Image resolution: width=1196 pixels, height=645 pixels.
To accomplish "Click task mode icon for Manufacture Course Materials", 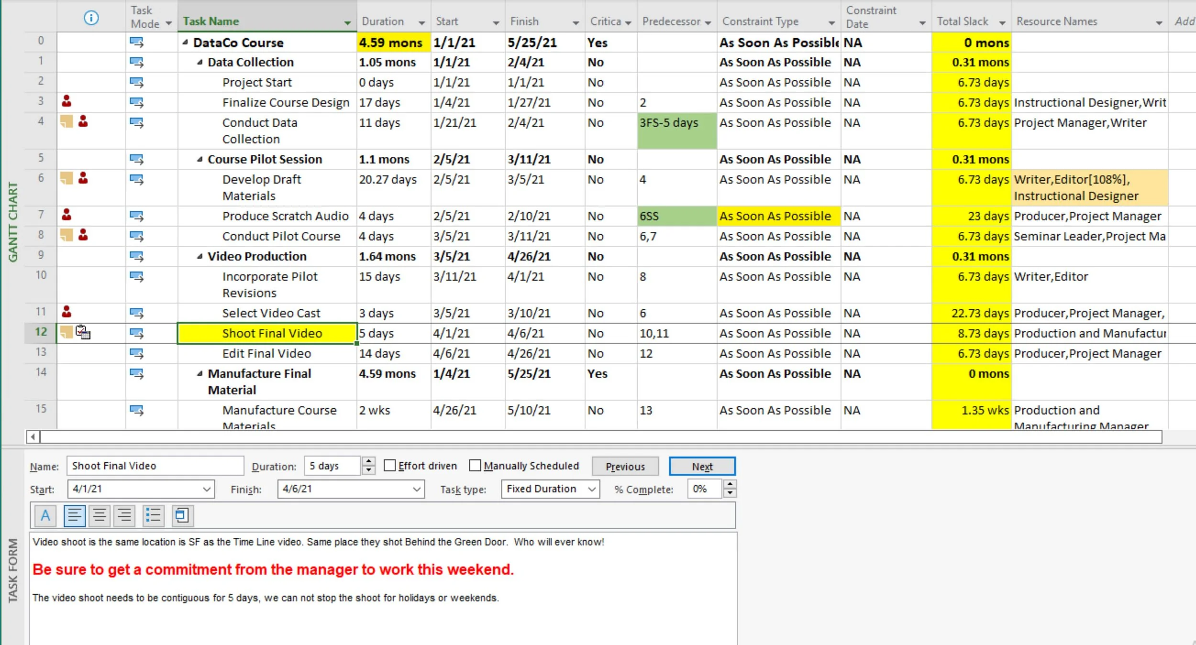I will tap(136, 410).
